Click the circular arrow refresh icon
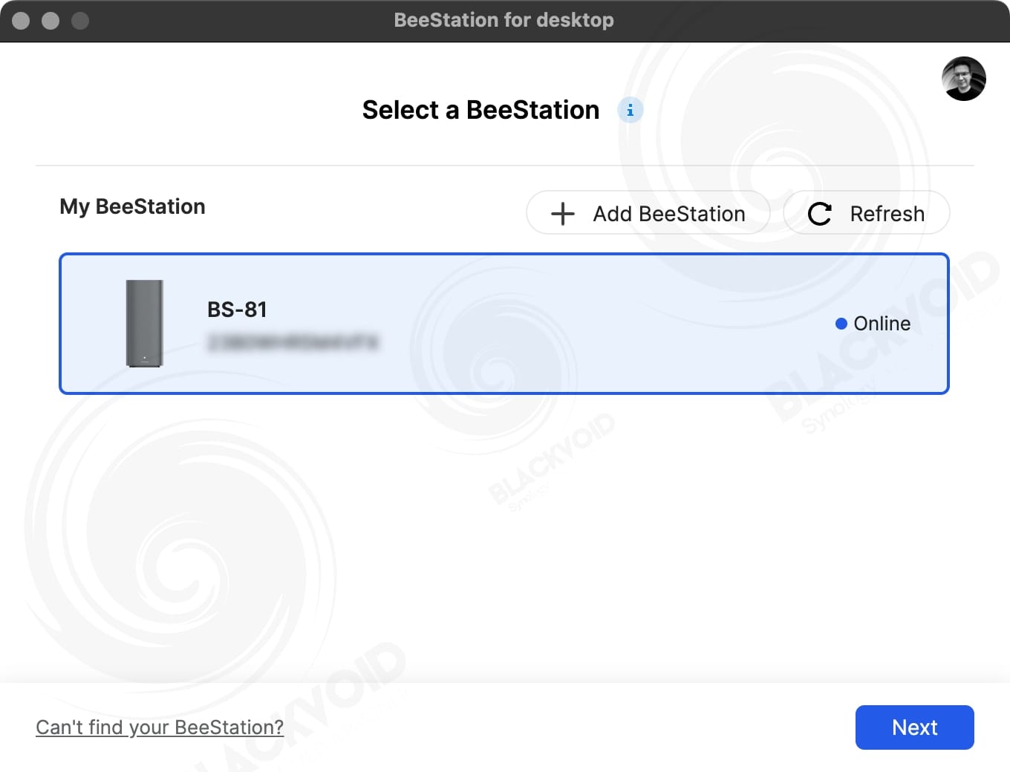1010x772 pixels. click(819, 214)
